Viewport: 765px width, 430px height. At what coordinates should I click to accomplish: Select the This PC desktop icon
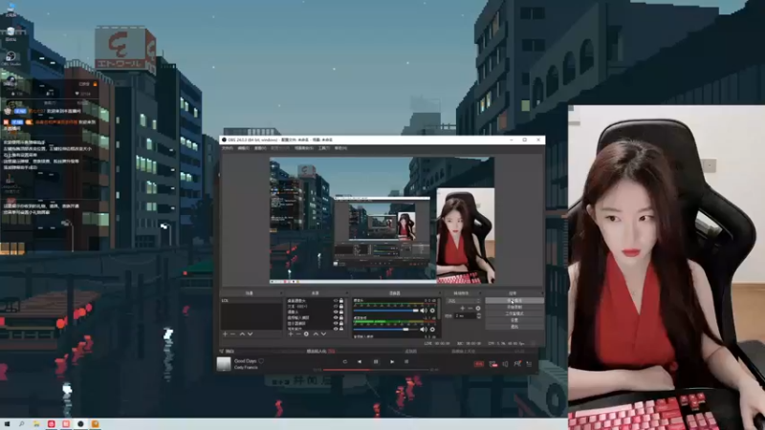pyautogui.click(x=11, y=9)
